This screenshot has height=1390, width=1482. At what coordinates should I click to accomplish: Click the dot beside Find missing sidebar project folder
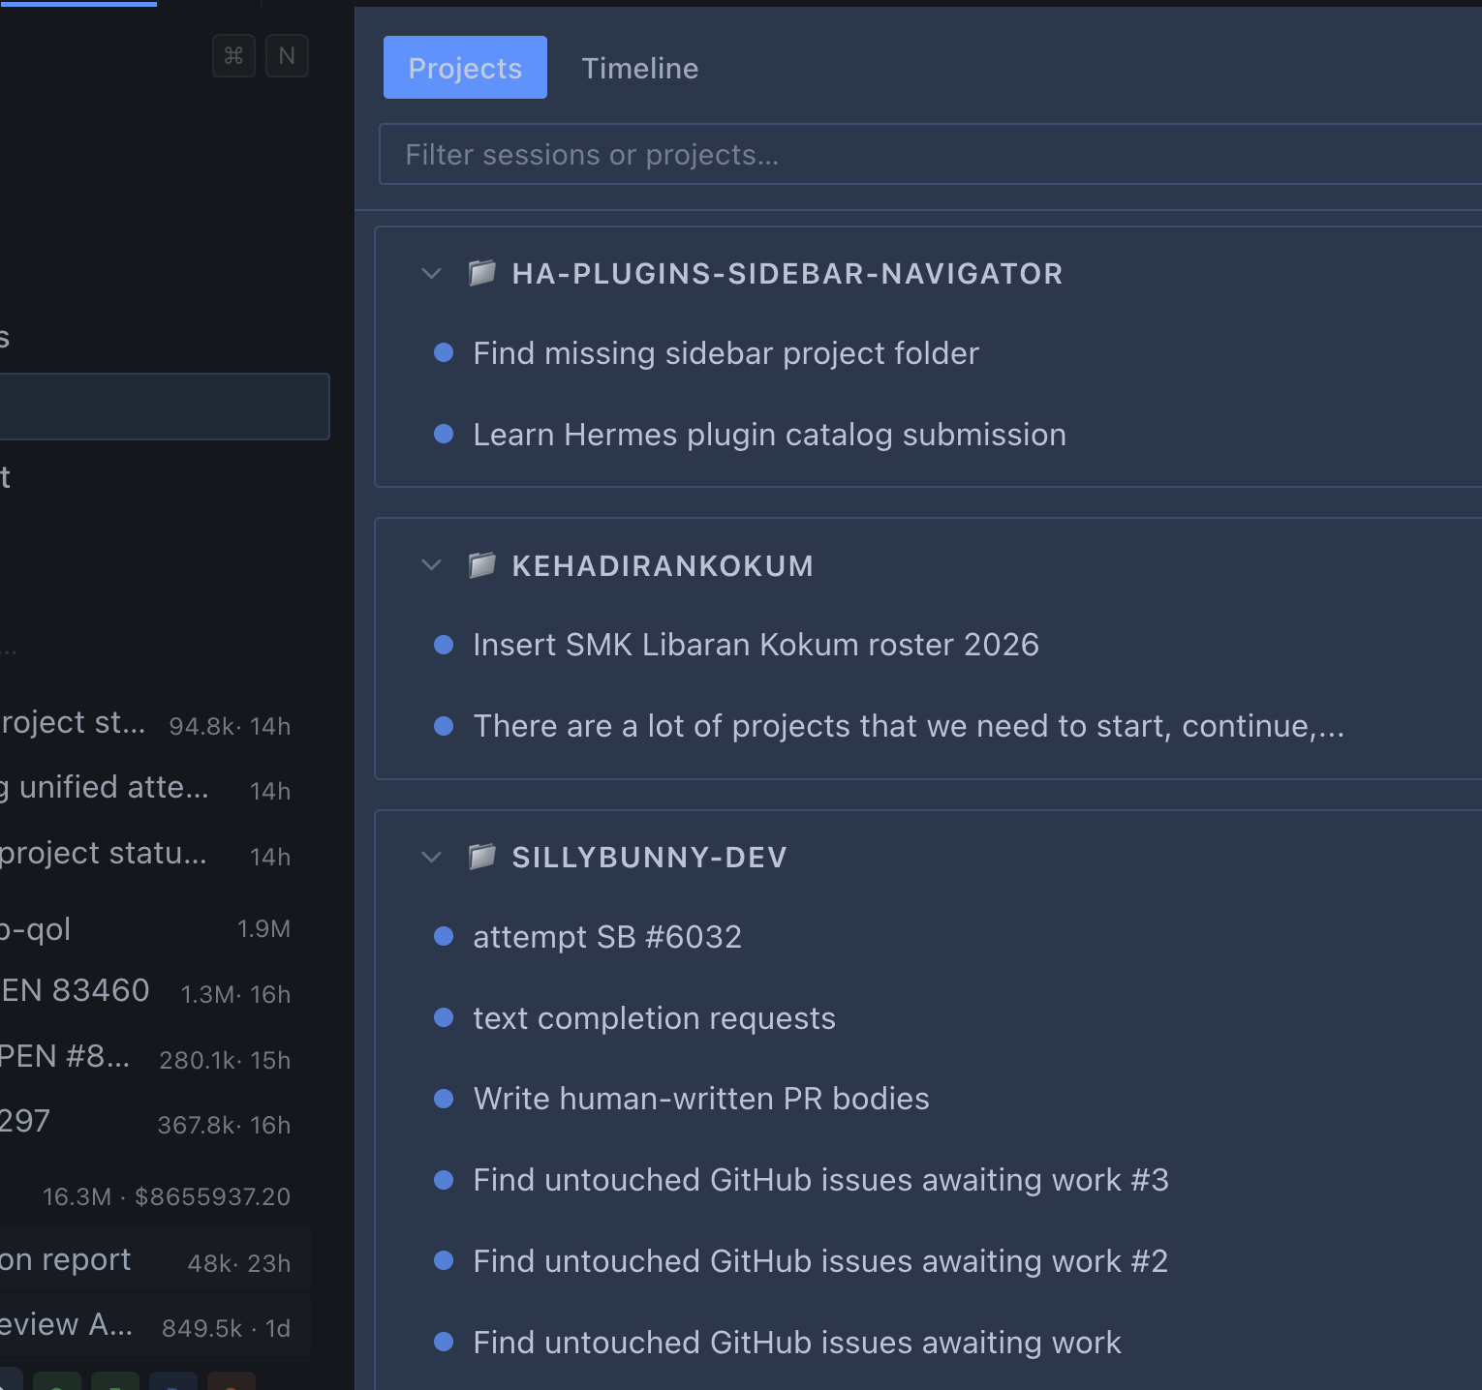tap(444, 352)
